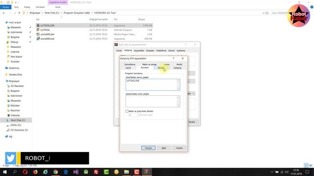
Task: Click the Explorer back arrow
Action: point(4,13)
